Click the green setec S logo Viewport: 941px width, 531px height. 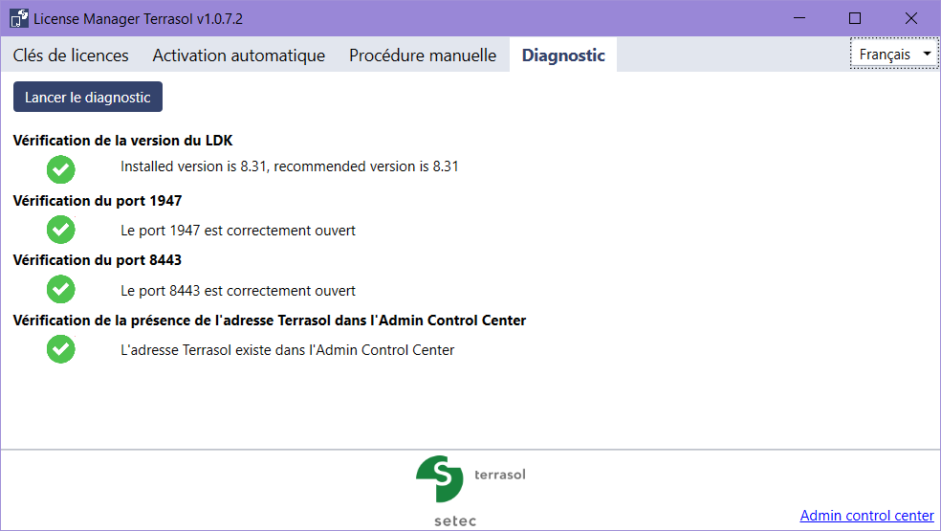click(x=440, y=478)
